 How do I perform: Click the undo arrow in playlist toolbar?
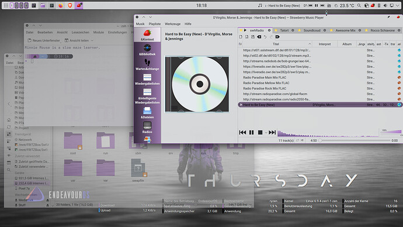(265, 37)
